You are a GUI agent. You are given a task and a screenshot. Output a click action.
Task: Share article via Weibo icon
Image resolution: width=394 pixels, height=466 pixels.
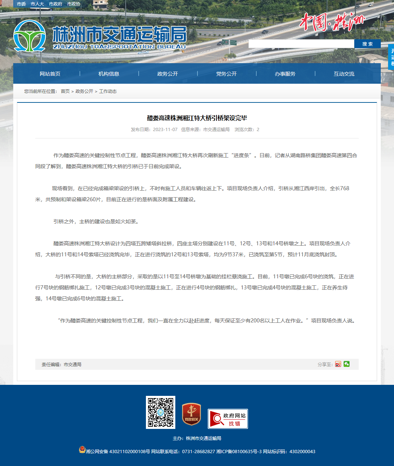(x=338, y=364)
